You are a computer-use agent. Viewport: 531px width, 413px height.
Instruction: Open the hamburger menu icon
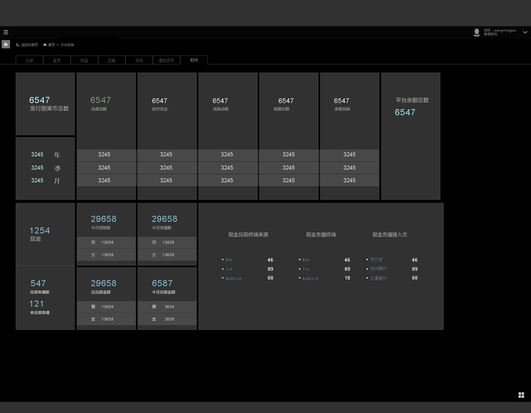[6, 32]
